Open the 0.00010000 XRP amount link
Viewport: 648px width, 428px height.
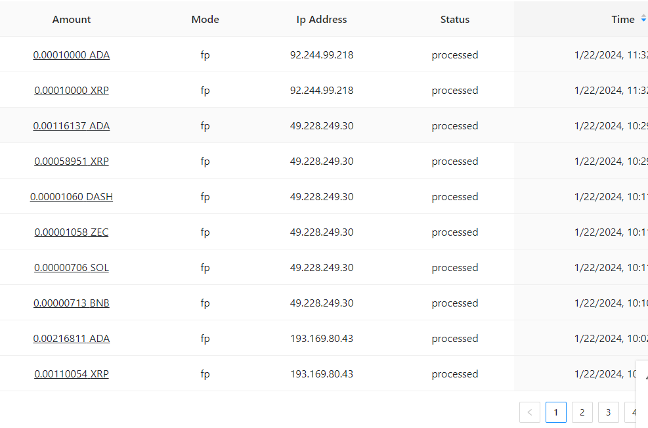(x=72, y=91)
